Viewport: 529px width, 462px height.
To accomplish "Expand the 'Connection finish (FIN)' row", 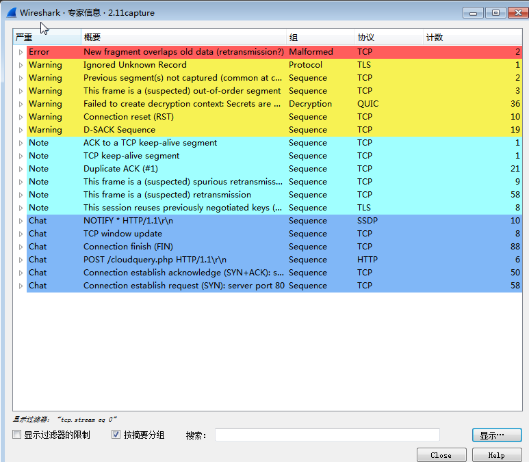I will tap(21, 247).
